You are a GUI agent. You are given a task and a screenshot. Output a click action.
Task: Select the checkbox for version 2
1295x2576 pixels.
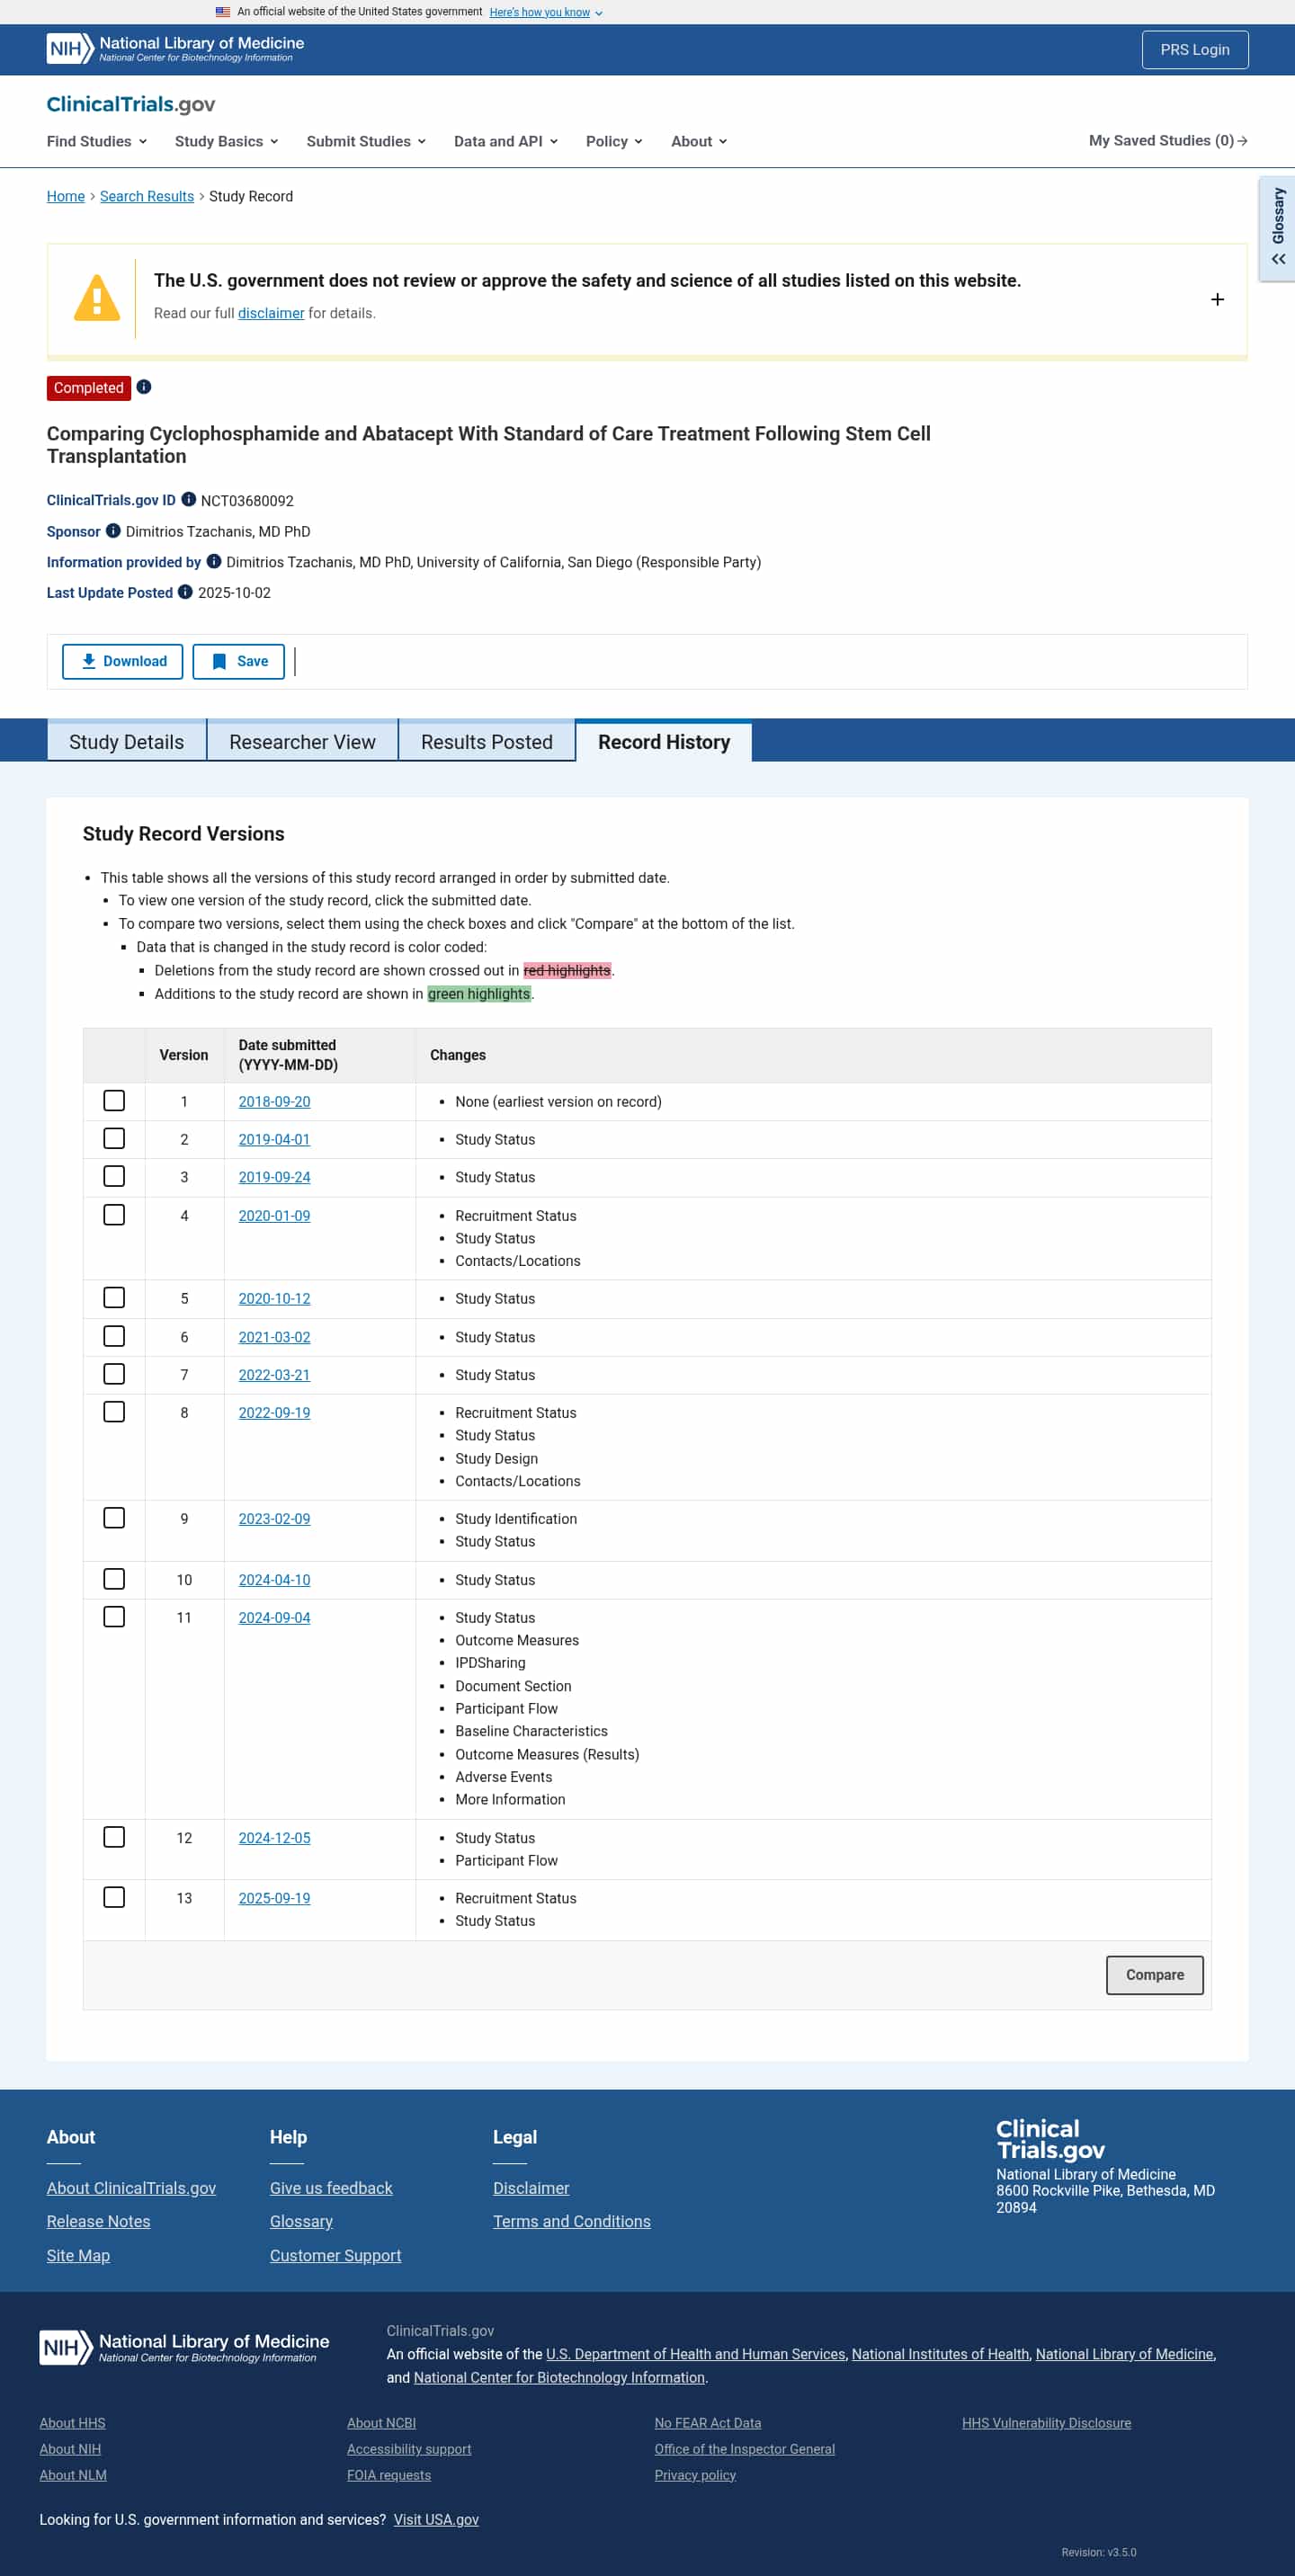(x=114, y=1138)
